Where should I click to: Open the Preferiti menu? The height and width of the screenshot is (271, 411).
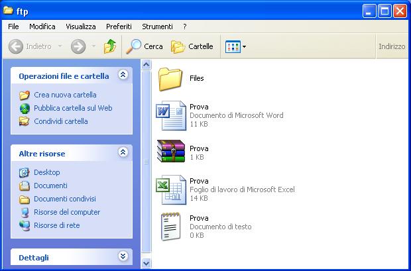pos(119,27)
